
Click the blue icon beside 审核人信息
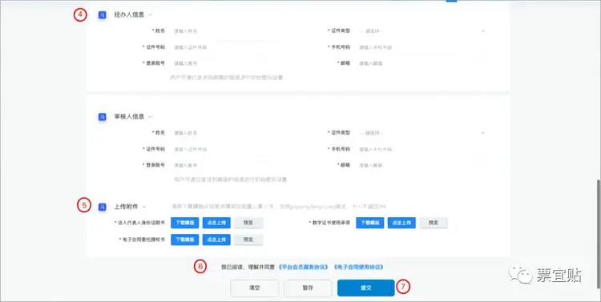(102, 117)
